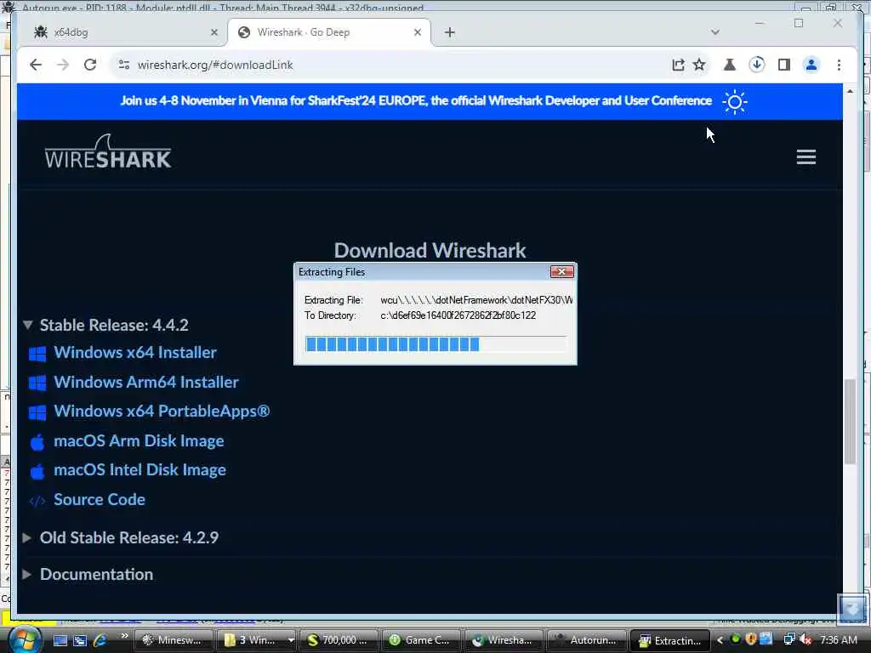Click the page vertical scrollbar thumb

pos(850,421)
